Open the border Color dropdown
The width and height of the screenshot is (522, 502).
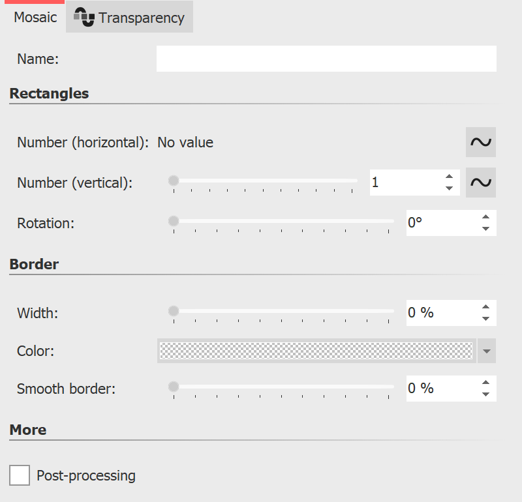pos(487,351)
